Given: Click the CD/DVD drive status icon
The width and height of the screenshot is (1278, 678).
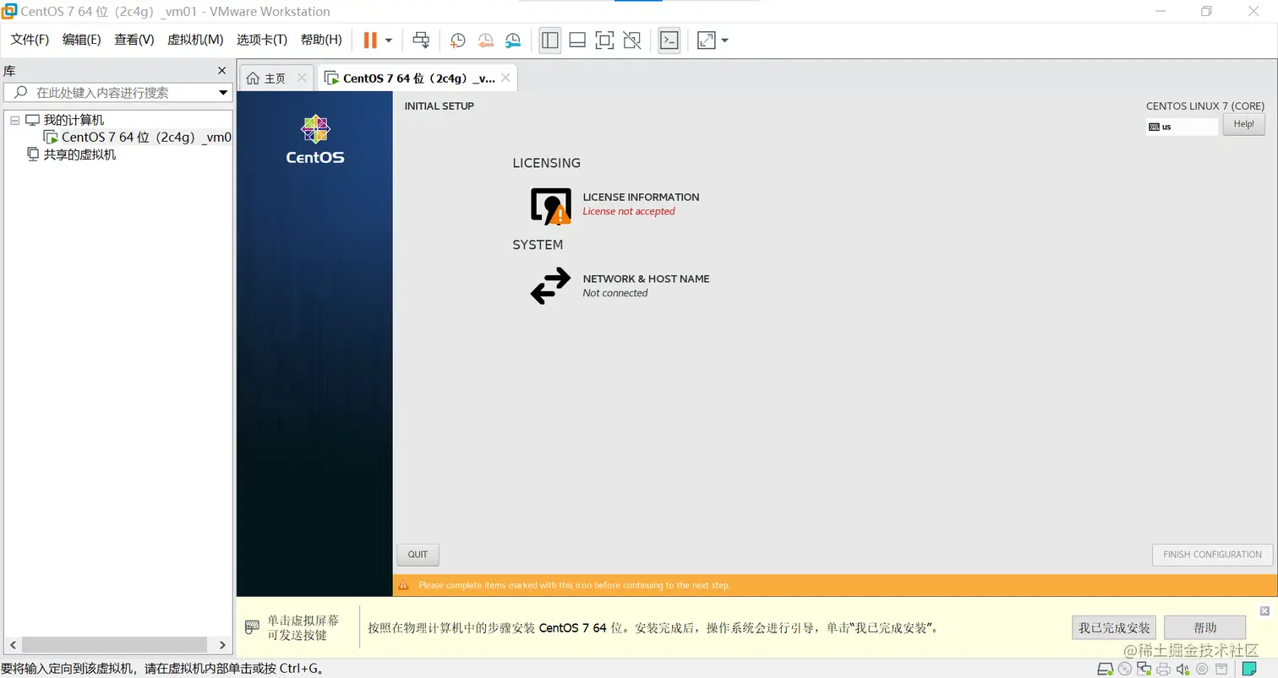Looking at the screenshot, I should [1124, 670].
